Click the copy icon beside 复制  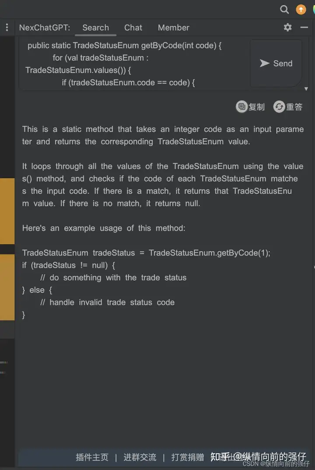tap(241, 106)
